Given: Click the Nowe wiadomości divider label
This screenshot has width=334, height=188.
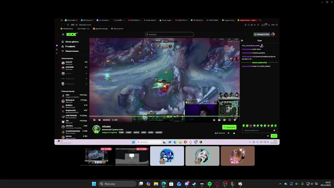Looking at the screenshot, I should (259, 63).
